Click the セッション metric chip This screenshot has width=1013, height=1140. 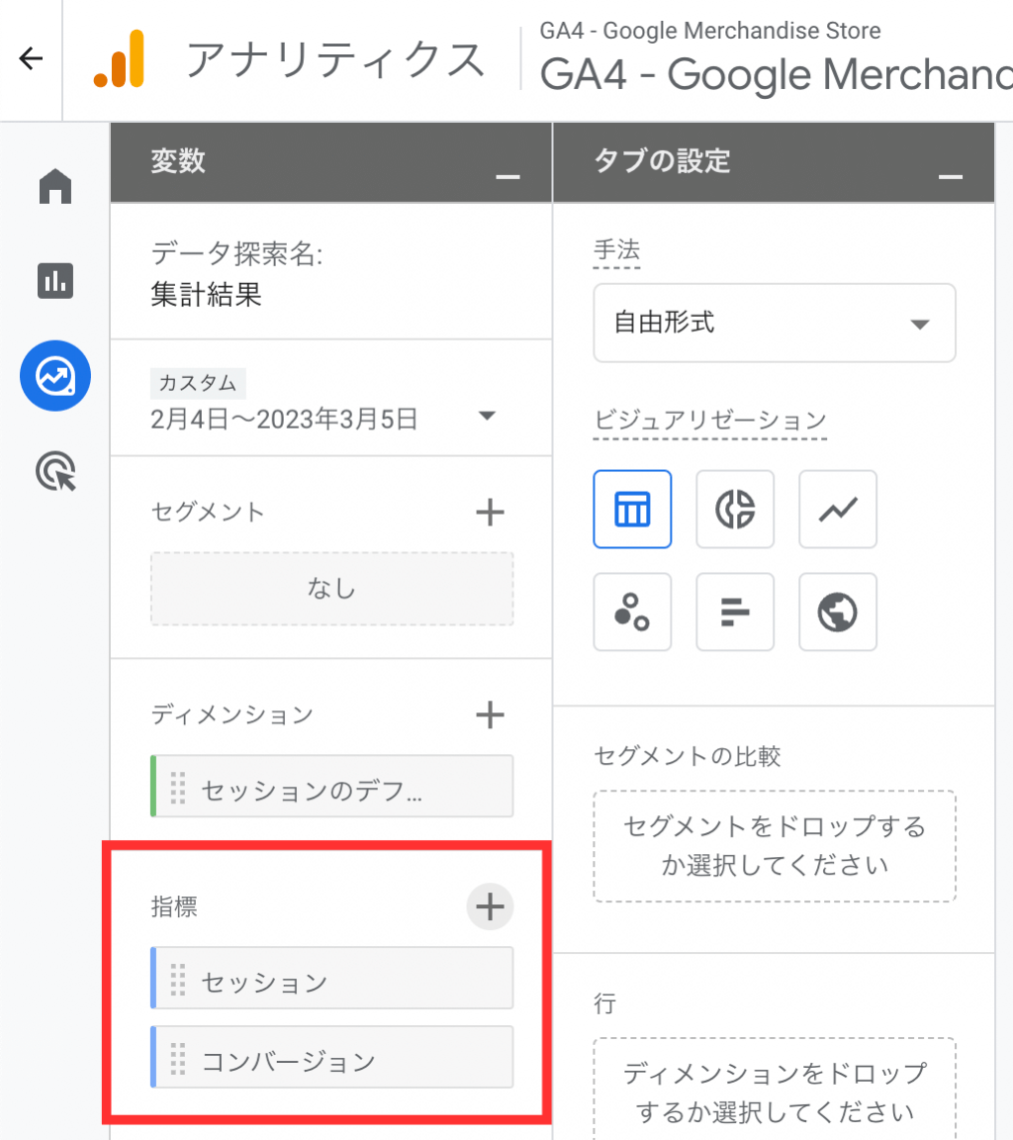click(332, 978)
